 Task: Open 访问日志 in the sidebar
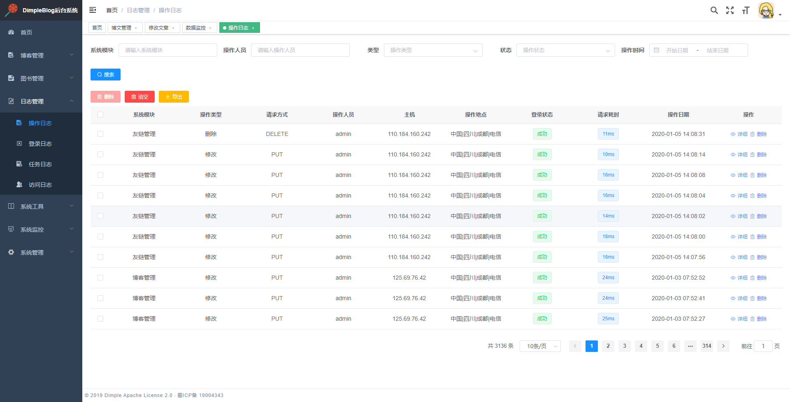point(41,184)
